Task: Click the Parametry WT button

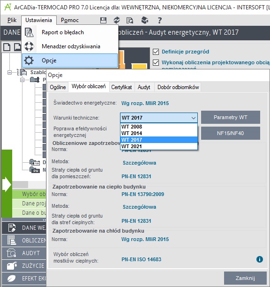Action: coord(231,117)
